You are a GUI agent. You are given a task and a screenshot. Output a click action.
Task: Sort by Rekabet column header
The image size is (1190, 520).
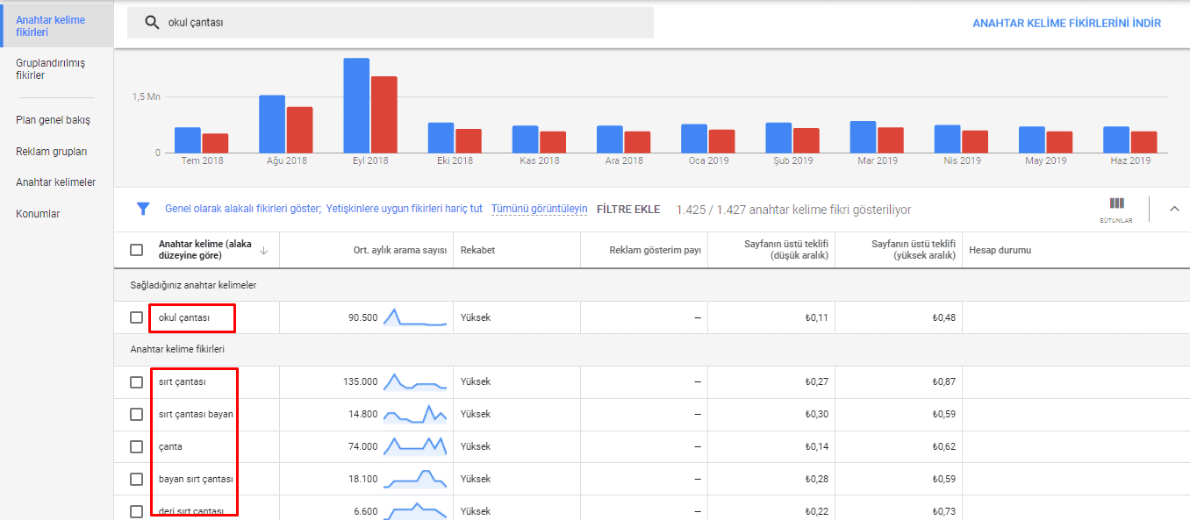click(x=477, y=251)
